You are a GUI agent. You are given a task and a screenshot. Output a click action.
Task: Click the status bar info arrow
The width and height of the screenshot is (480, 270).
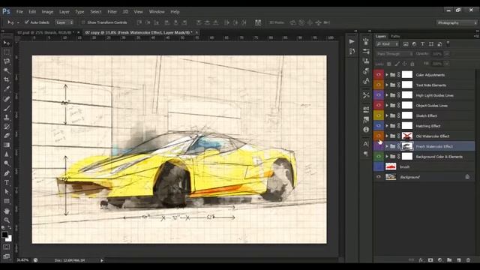[102, 260]
